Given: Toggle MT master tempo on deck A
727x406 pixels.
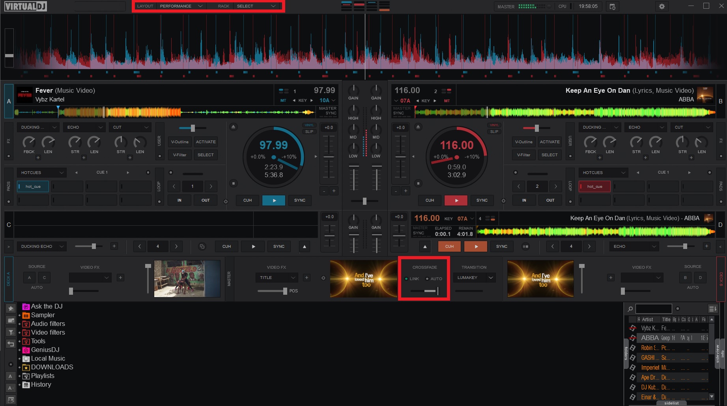Looking at the screenshot, I should coord(283,101).
